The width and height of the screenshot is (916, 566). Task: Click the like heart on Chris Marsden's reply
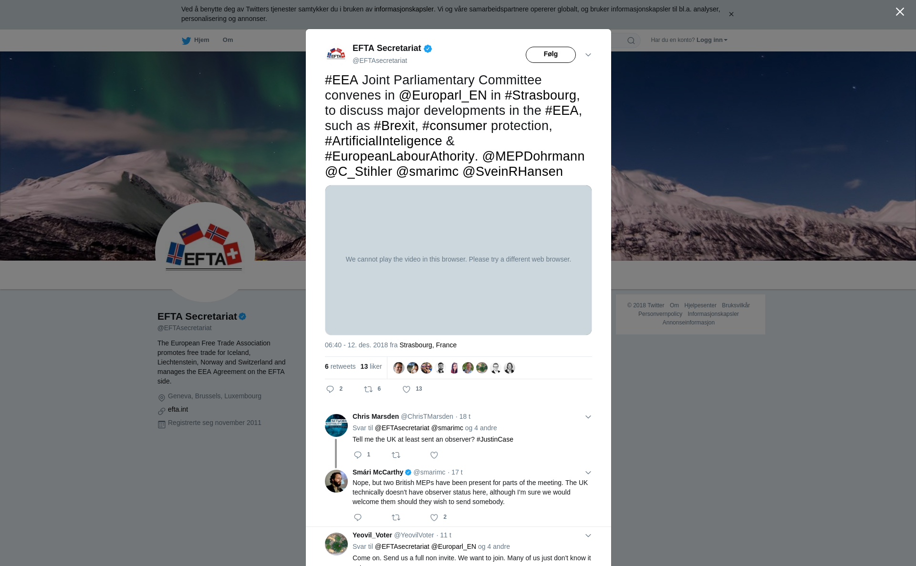click(x=434, y=455)
